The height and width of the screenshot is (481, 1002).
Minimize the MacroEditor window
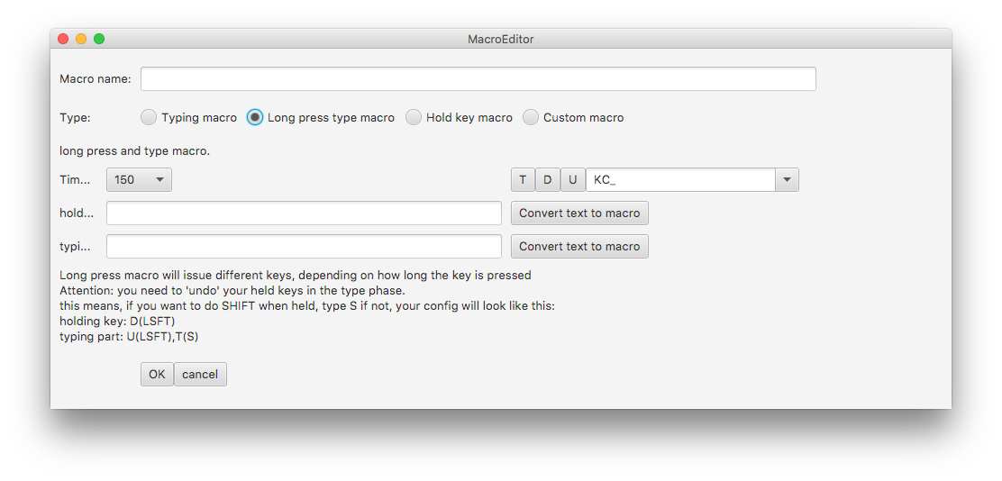tap(81, 39)
